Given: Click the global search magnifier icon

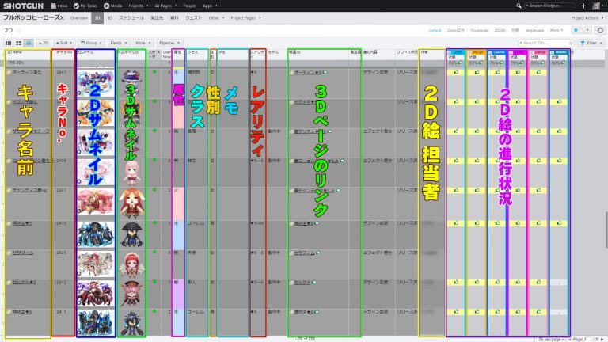Looking at the screenshot, I should [x=518, y=6].
